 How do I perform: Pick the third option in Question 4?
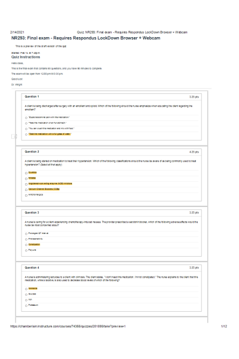click(26, 300)
